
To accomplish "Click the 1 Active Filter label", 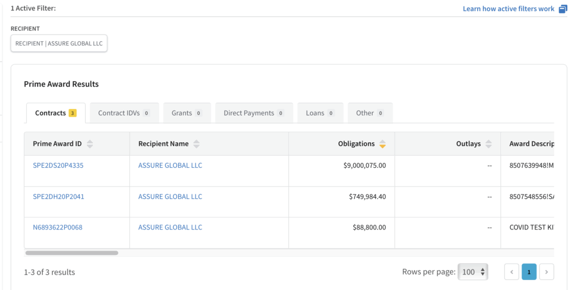I will click(33, 8).
